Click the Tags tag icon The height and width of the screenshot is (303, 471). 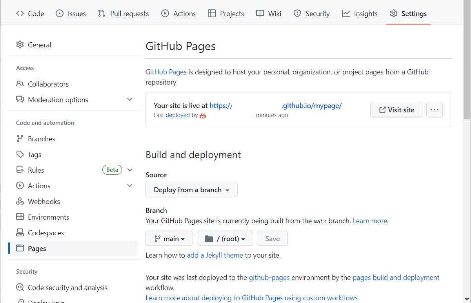(20, 154)
